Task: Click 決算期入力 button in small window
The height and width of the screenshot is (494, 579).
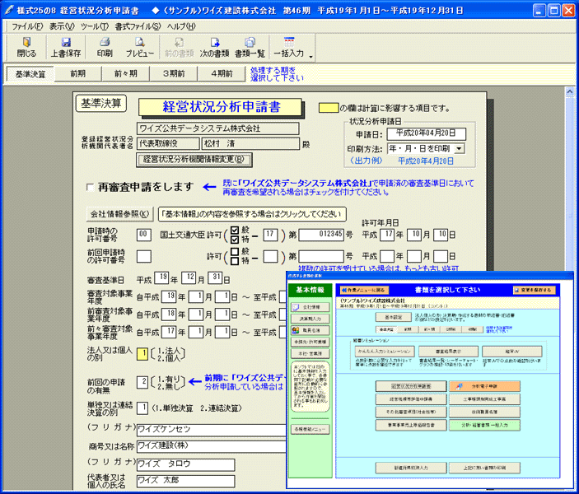Action: pos(311,319)
